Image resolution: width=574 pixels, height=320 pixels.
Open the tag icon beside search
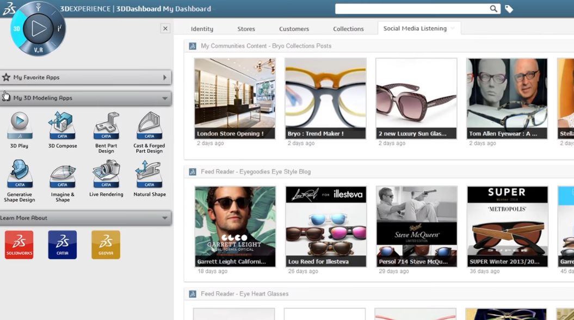[x=509, y=9]
